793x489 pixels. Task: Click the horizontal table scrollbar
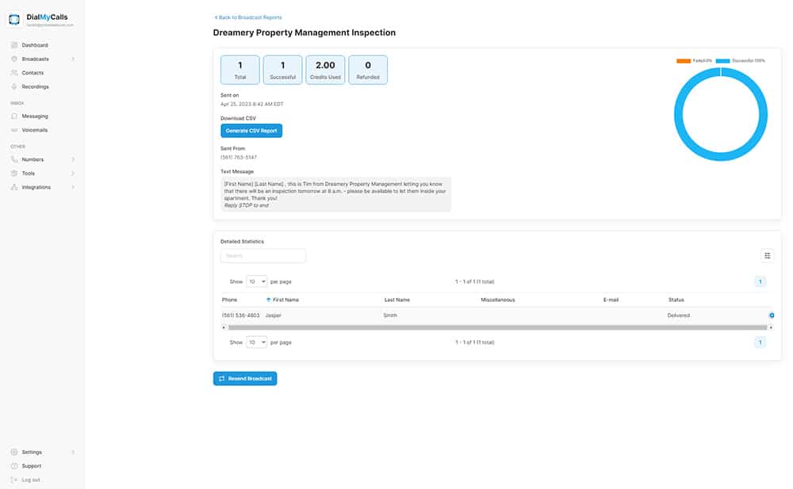(496, 327)
